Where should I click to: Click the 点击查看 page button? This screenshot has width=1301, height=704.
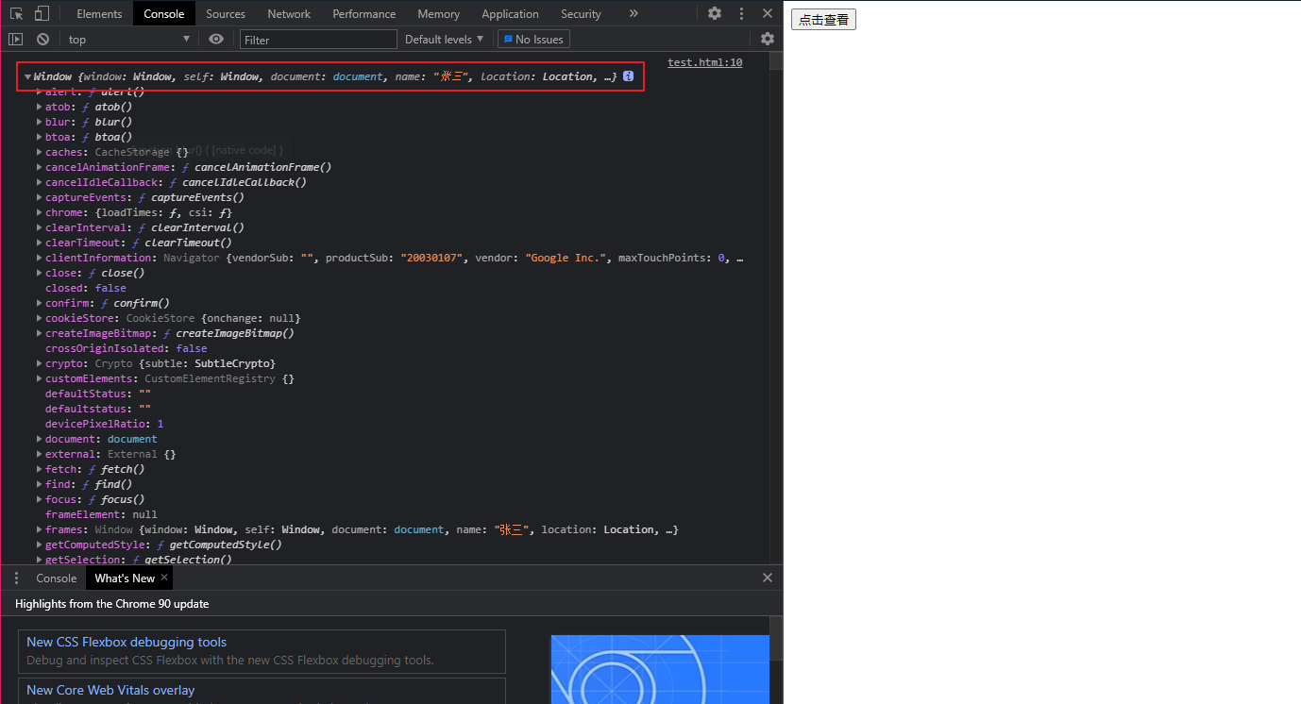(x=823, y=20)
